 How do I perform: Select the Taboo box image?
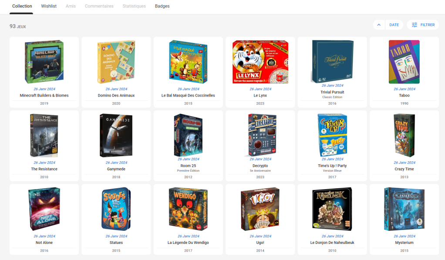point(404,62)
